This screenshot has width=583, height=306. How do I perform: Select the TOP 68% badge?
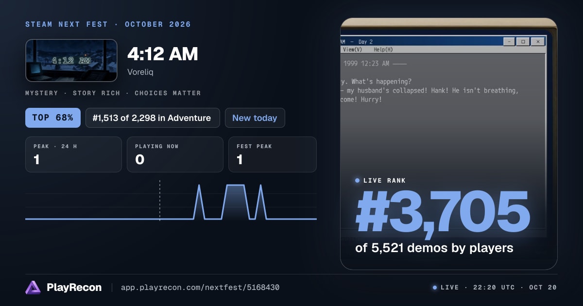53,118
